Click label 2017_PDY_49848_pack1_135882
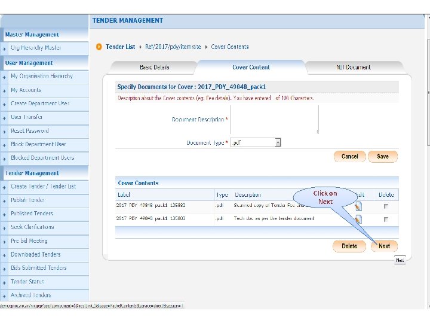The image size is (430, 323). point(151,205)
